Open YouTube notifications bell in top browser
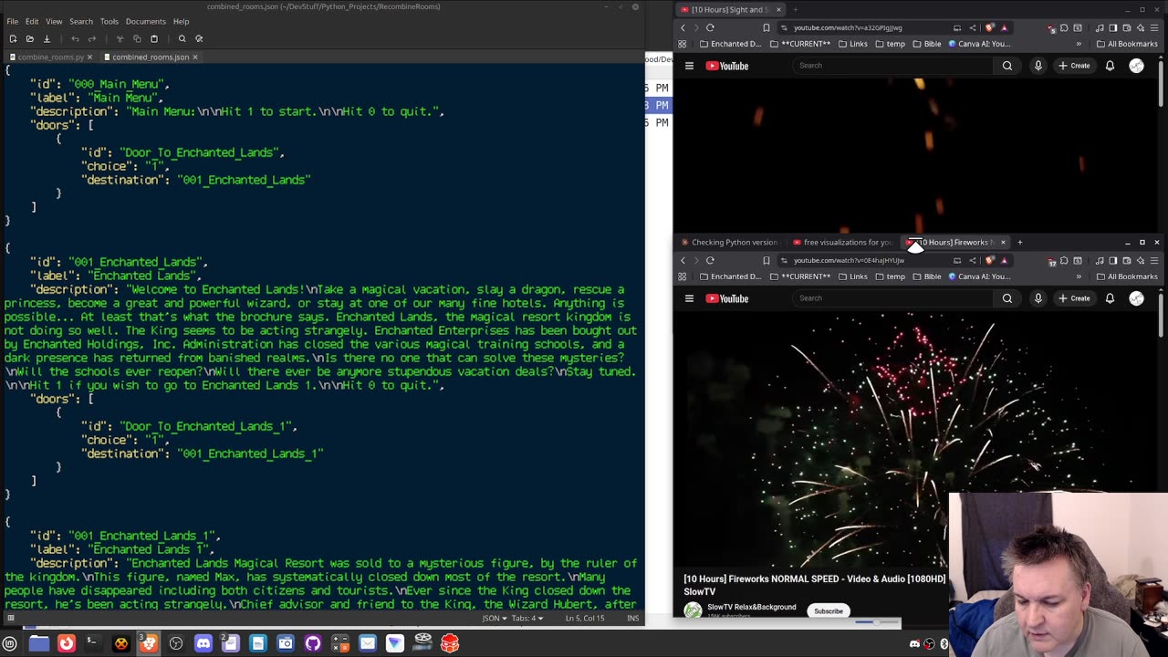The width and height of the screenshot is (1168, 657). point(1110,66)
